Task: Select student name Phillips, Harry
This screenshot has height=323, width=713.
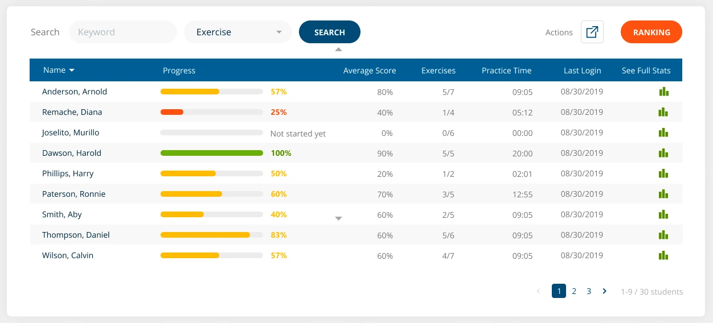Action: click(x=68, y=173)
